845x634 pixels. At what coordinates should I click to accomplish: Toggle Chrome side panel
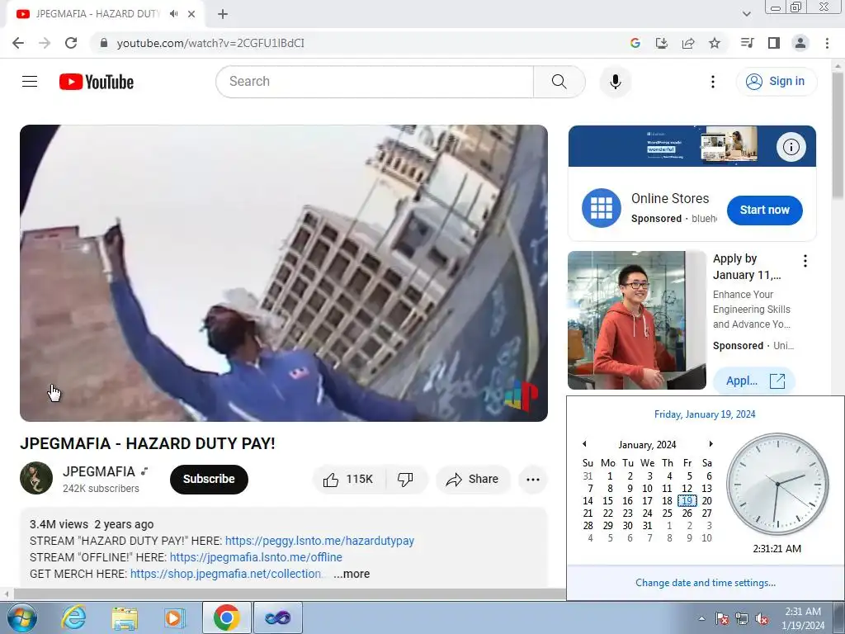point(774,43)
